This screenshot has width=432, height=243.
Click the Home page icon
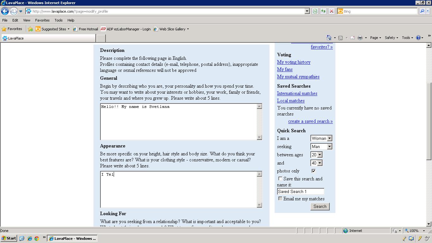point(329,38)
